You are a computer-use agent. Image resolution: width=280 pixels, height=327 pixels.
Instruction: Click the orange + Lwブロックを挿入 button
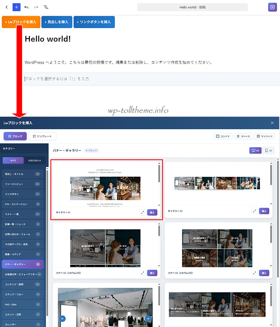21,22
